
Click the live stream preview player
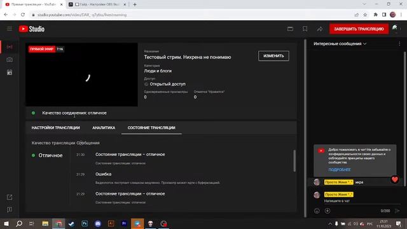(x=81, y=75)
